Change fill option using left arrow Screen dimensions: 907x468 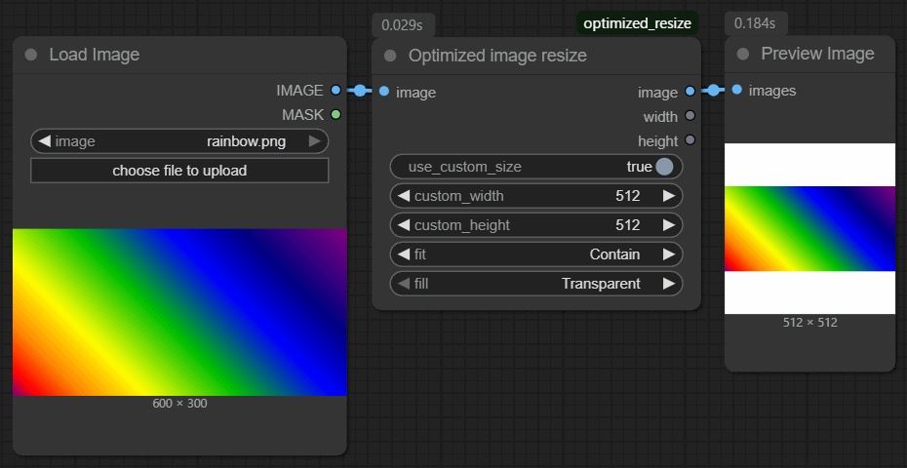(x=404, y=284)
